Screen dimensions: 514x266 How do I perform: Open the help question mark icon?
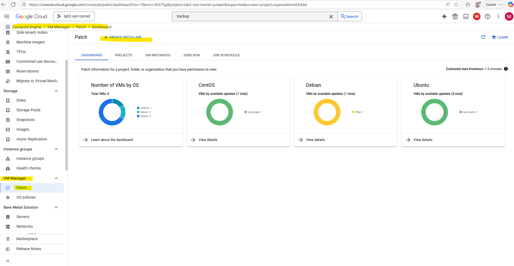[488, 16]
